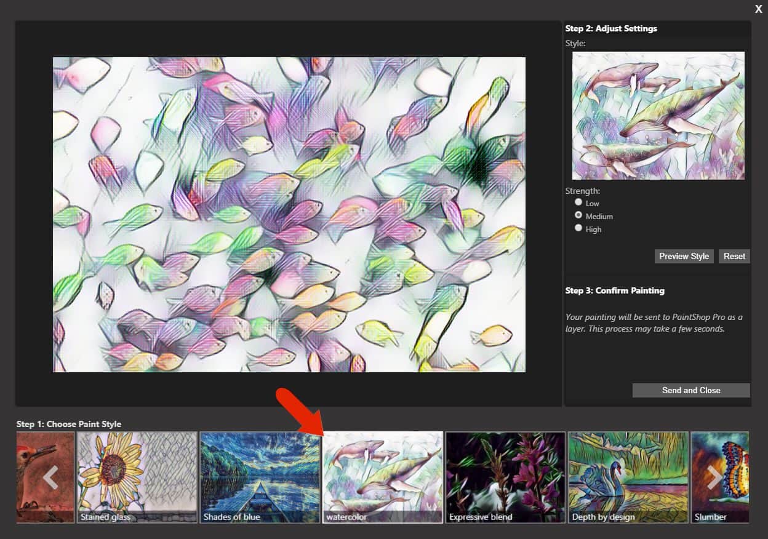The height and width of the screenshot is (539, 768).
Task: Click Send and Close to export painting
Action: pyautogui.click(x=690, y=390)
